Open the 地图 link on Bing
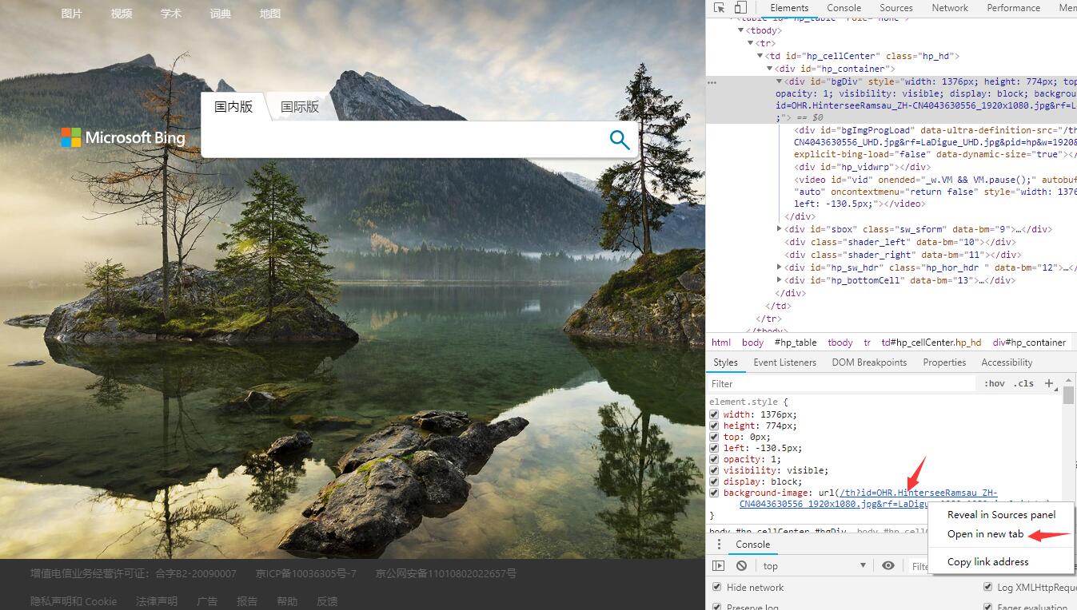Image resolution: width=1077 pixels, height=610 pixels. pyautogui.click(x=270, y=14)
